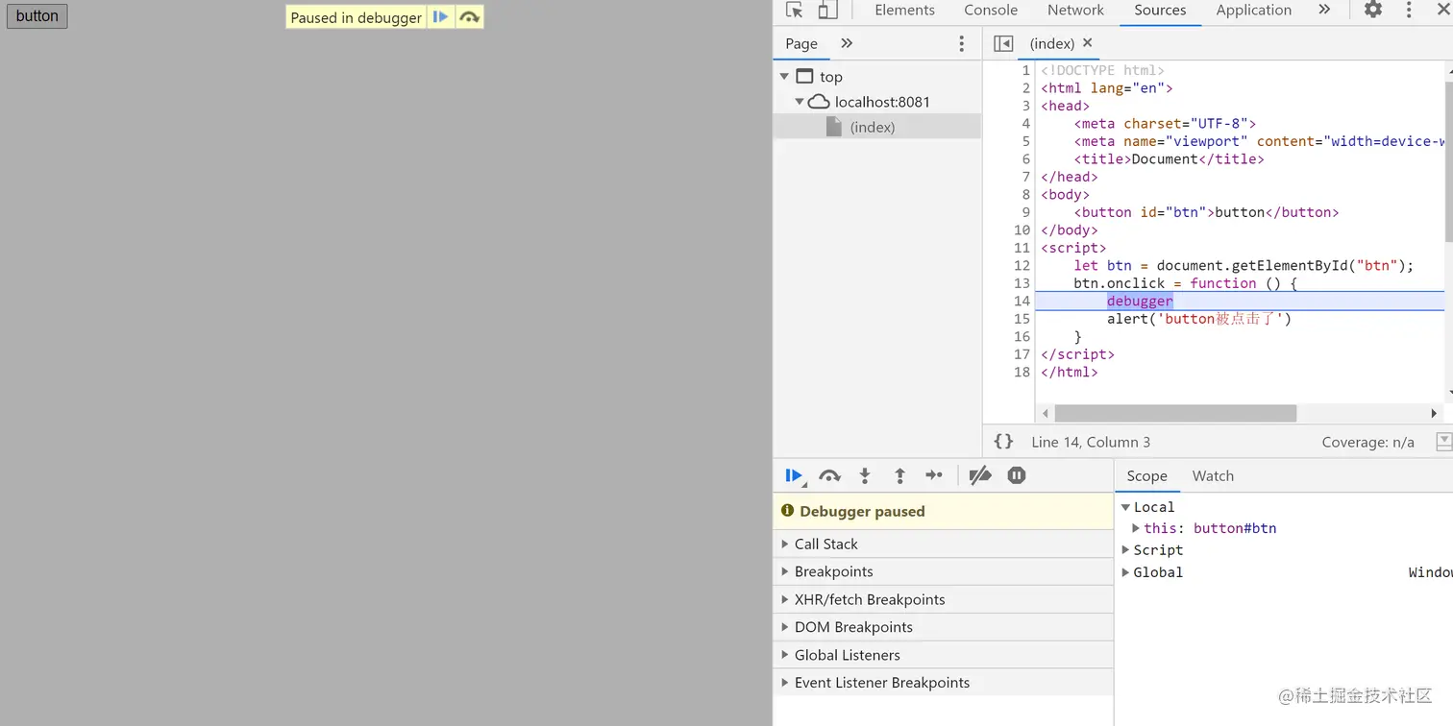
Task: Expand the this: button#btn entry
Action: [x=1136, y=528]
